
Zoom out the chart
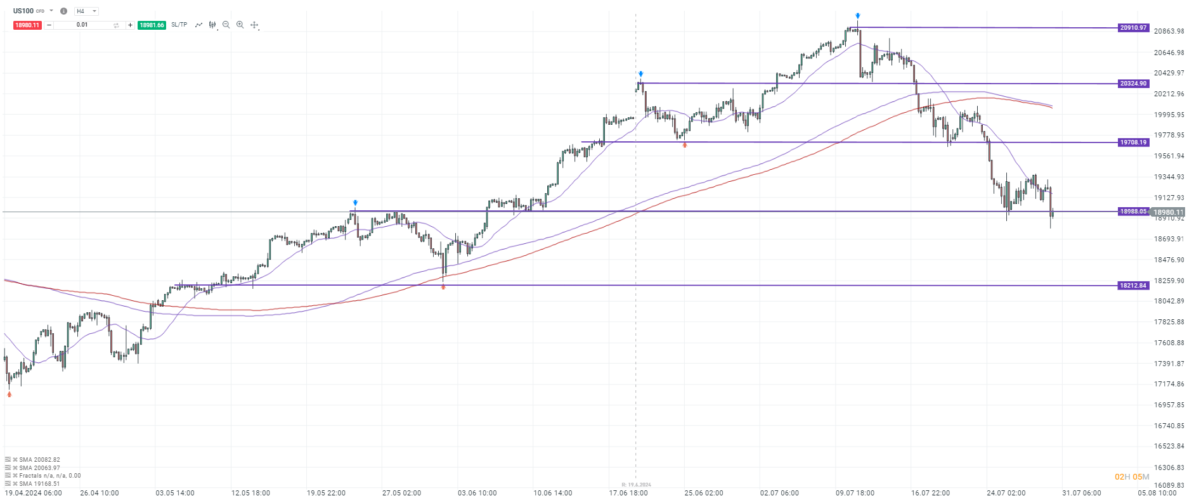226,25
